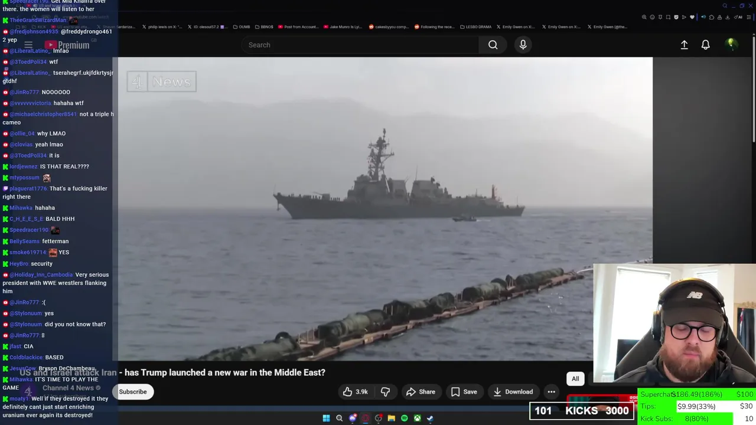This screenshot has width=756, height=425.
Task: Open Steam from the taskbar
Action: tap(430, 418)
